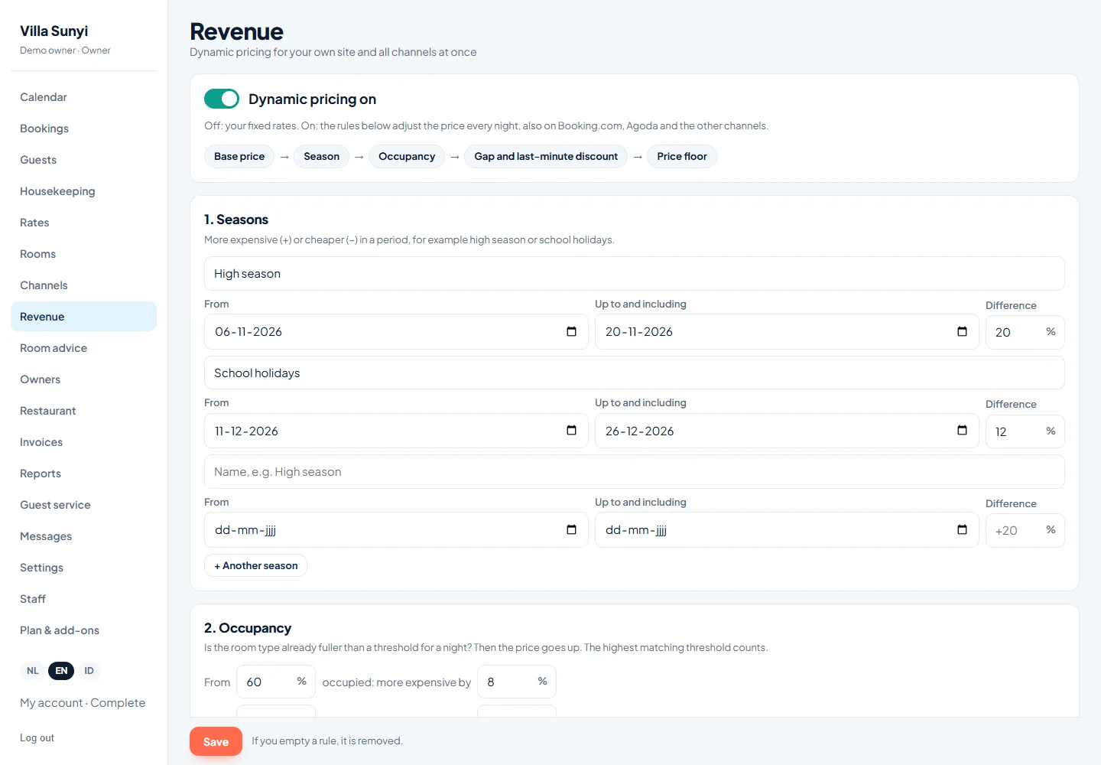Open Guests section
Image resolution: width=1101 pixels, height=765 pixels.
pyautogui.click(x=83, y=160)
